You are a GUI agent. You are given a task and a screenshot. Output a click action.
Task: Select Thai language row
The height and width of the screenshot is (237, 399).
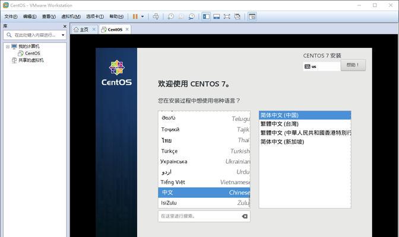coord(204,140)
